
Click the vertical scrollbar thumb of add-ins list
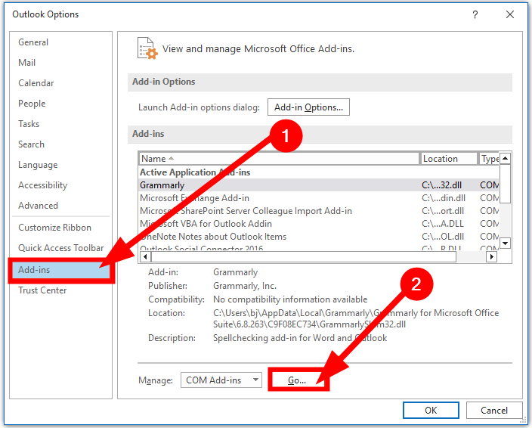[506, 184]
